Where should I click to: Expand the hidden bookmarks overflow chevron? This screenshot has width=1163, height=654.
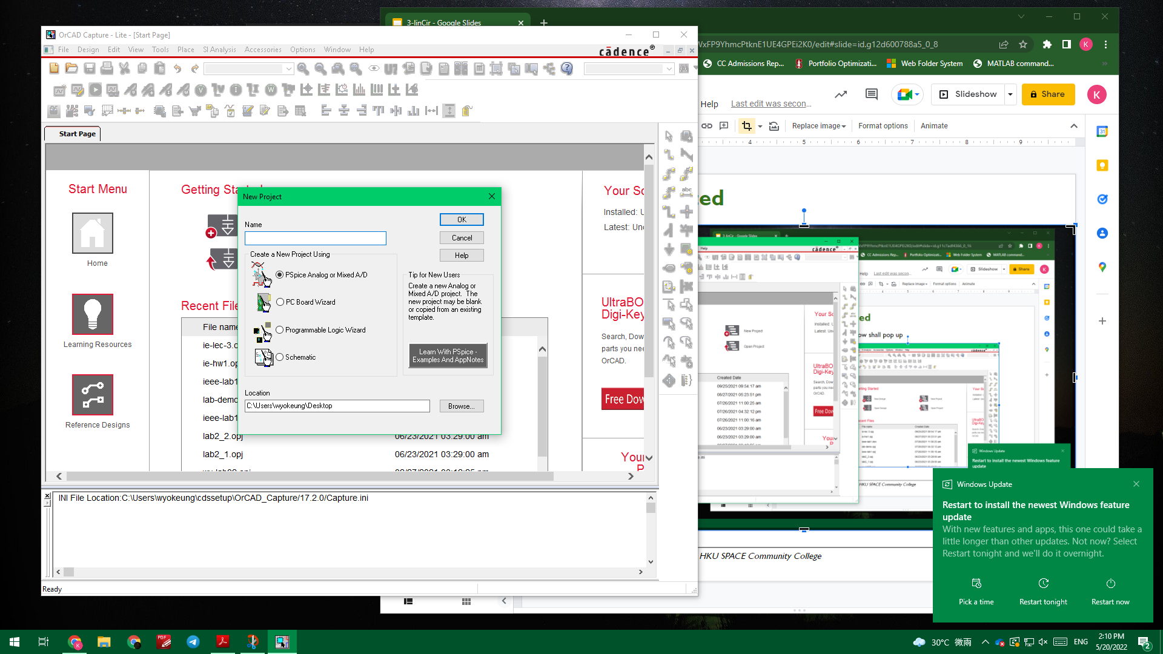(1105, 63)
